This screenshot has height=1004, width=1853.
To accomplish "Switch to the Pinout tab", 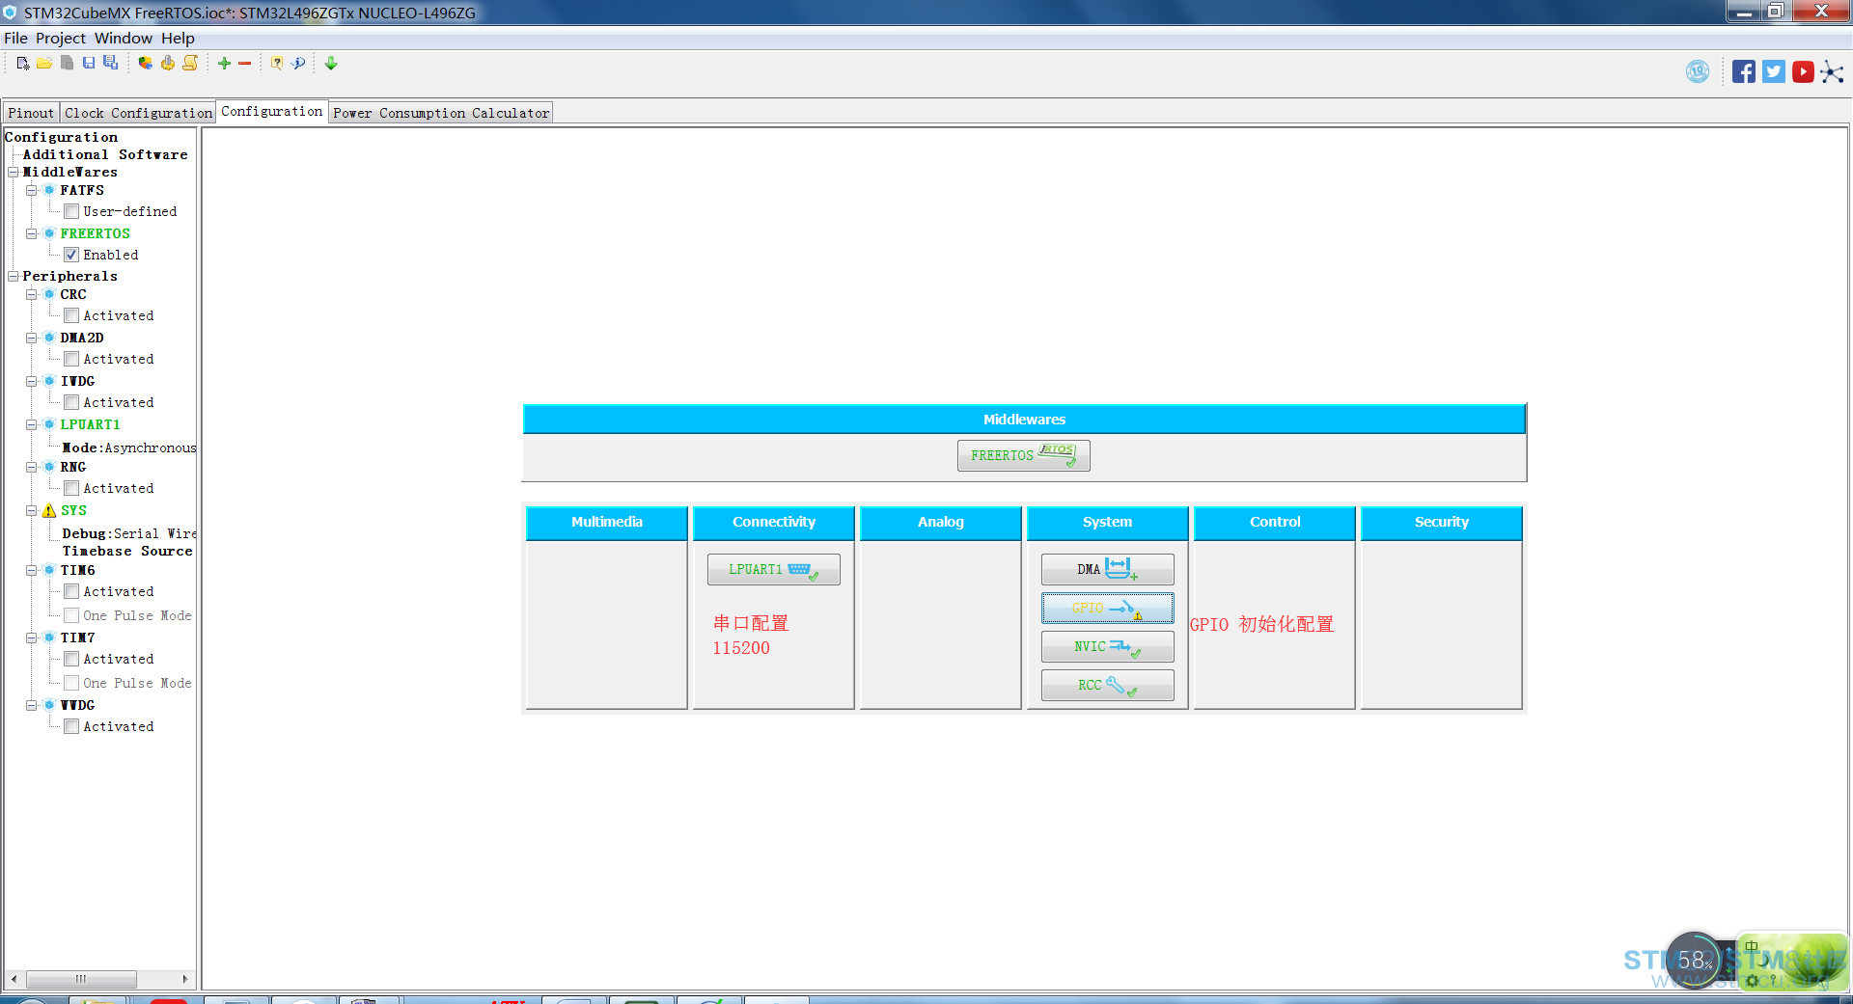I will [31, 113].
